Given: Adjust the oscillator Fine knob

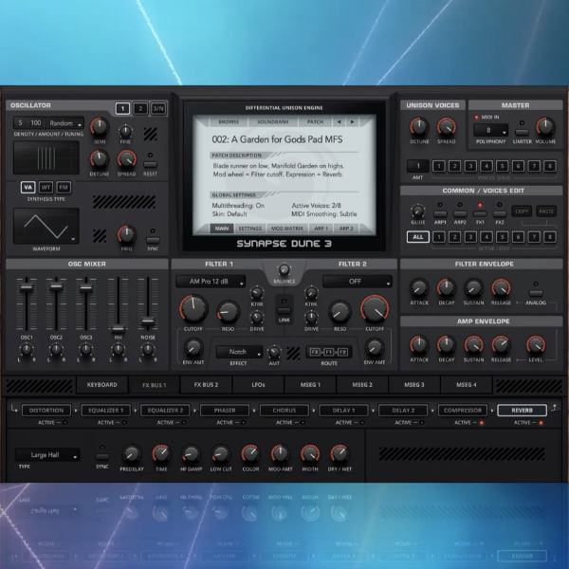Looking at the screenshot, I should click(x=125, y=131).
